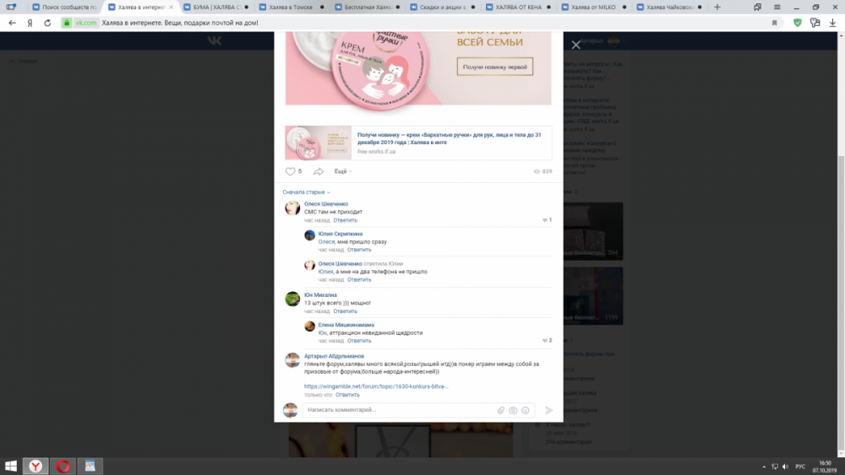Open the browser hamburger menu

[x=777, y=7]
